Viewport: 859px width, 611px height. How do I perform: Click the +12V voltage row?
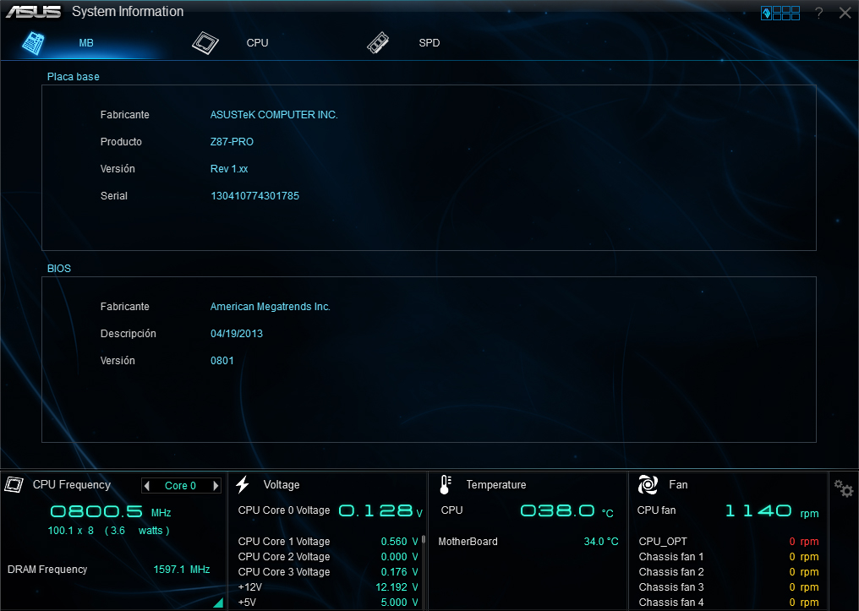(x=327, y=587)
